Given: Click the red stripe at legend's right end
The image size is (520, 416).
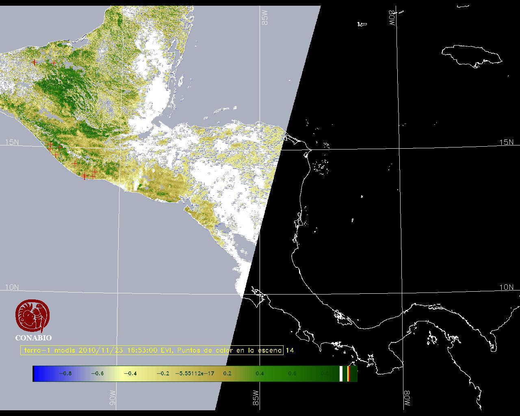Looking at the screenshot, I should click(x=349, y=373).
